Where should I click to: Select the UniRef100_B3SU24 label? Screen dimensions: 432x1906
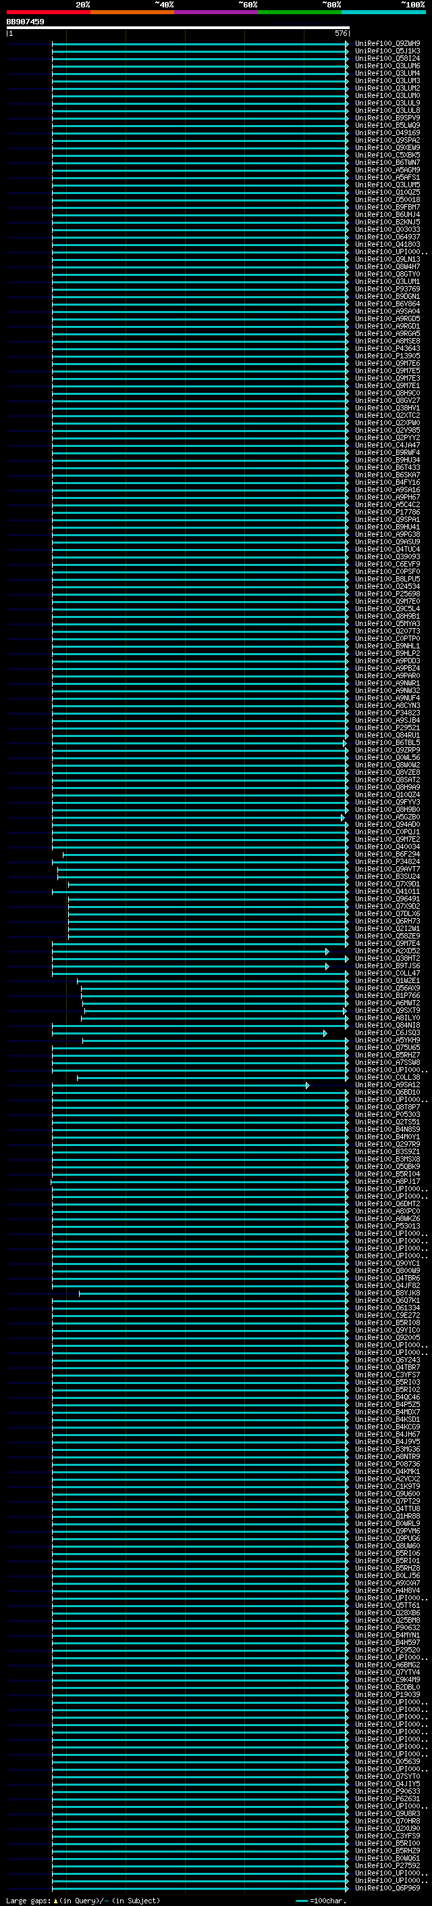click(x=387, y=877)
